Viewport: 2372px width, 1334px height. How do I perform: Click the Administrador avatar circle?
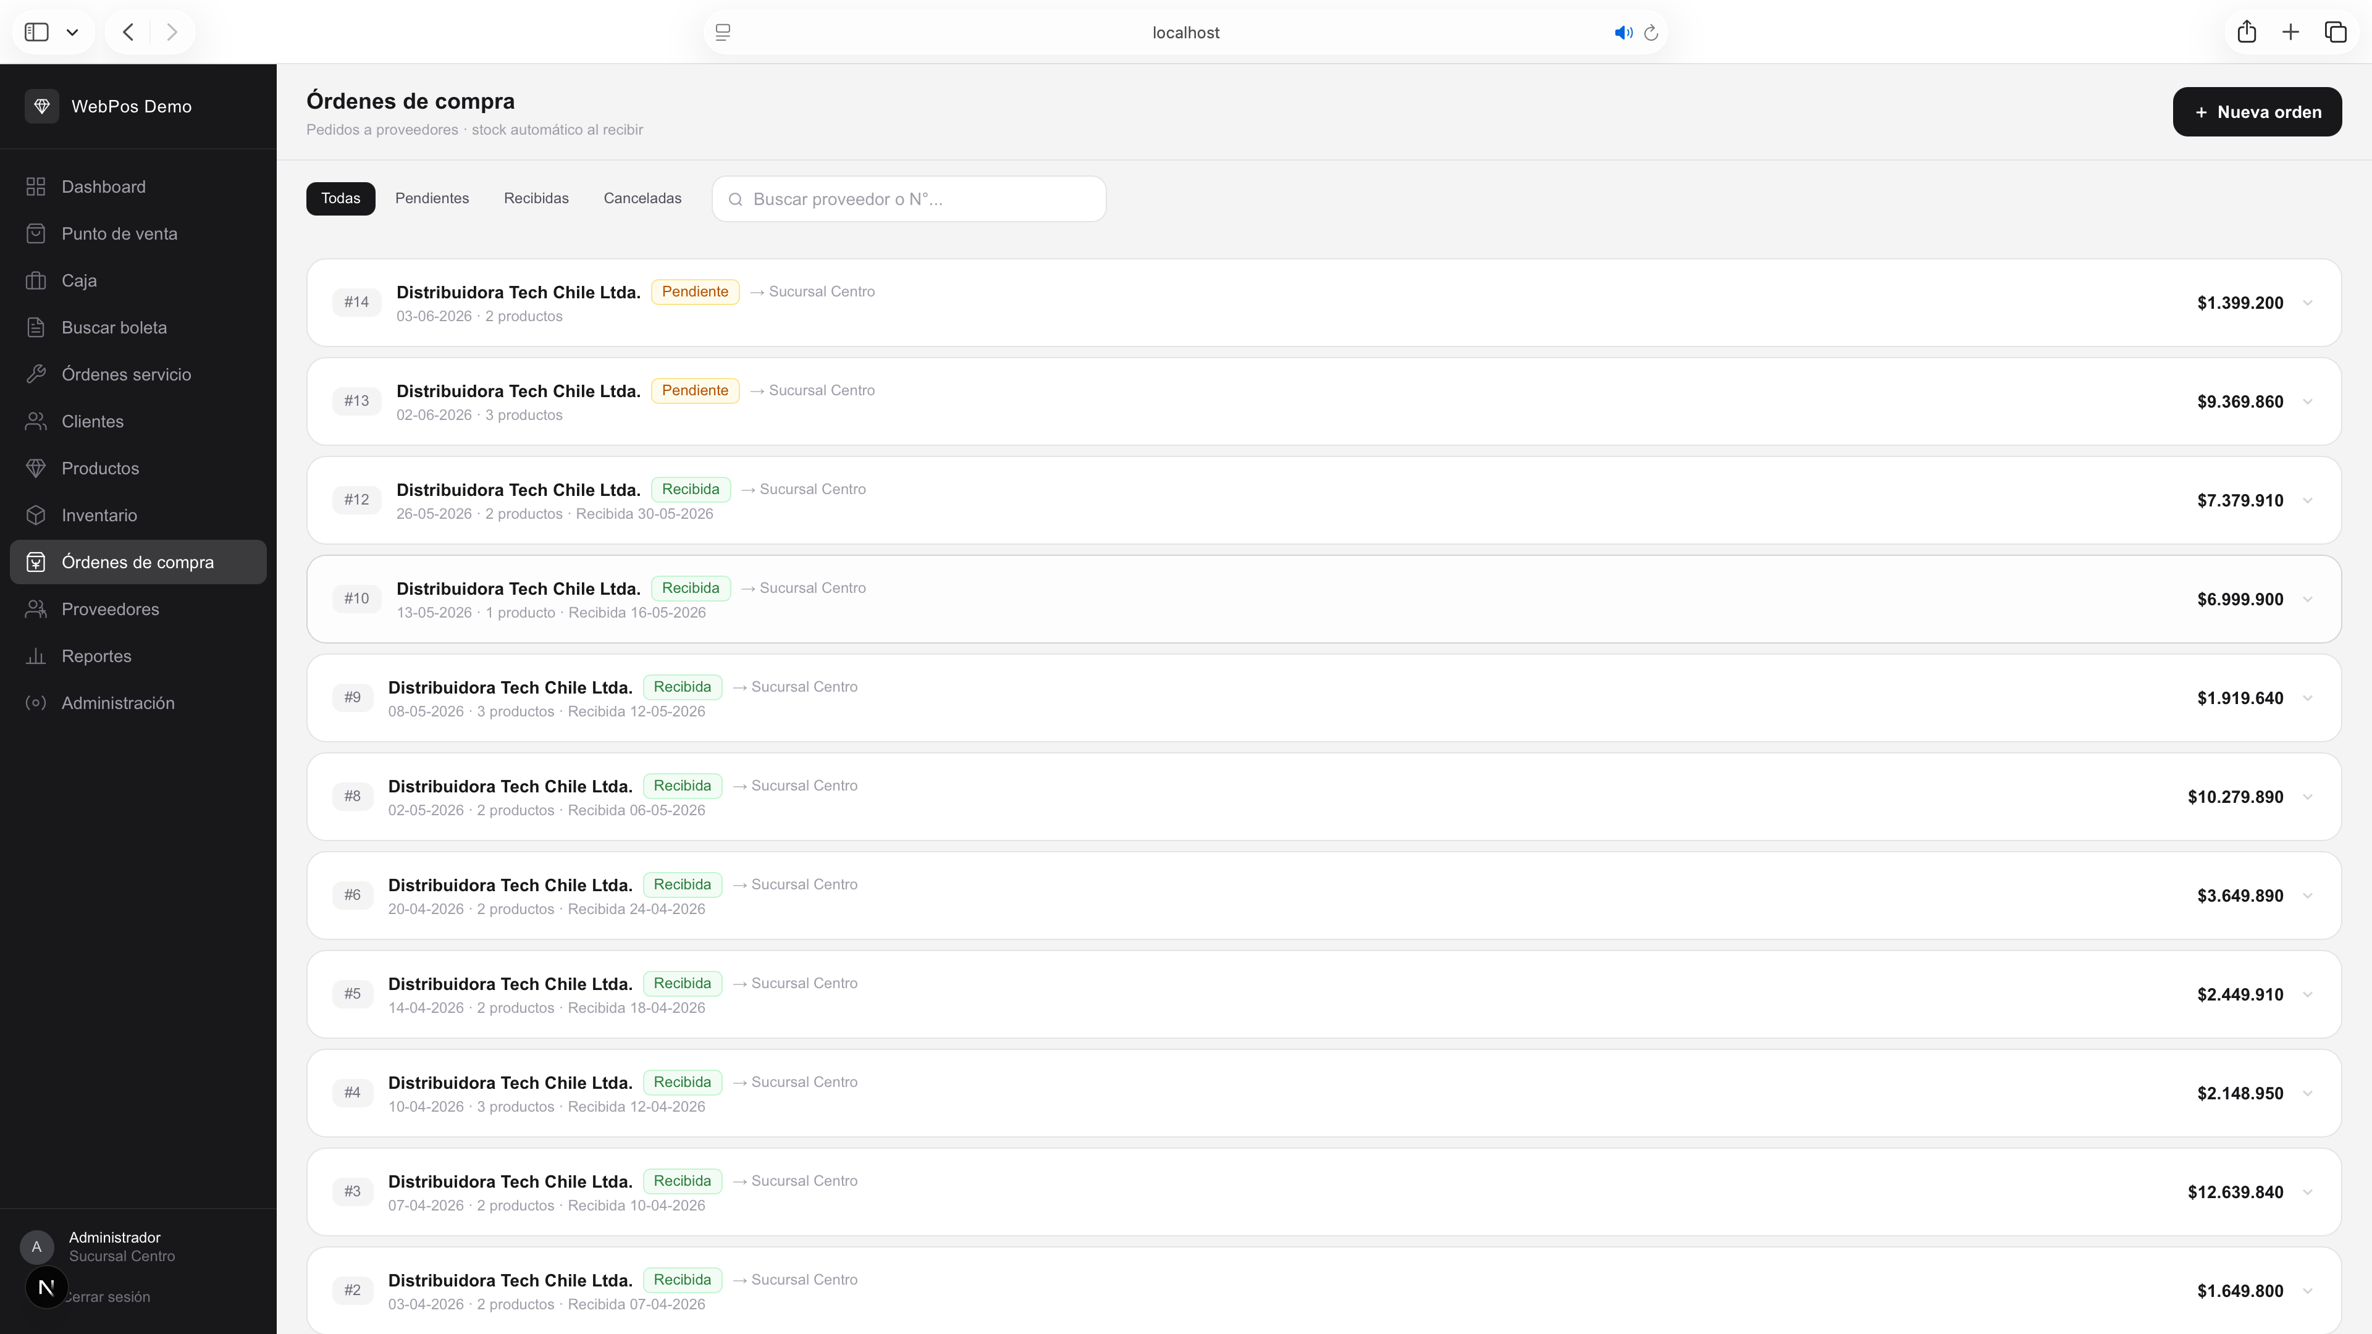37,1246
